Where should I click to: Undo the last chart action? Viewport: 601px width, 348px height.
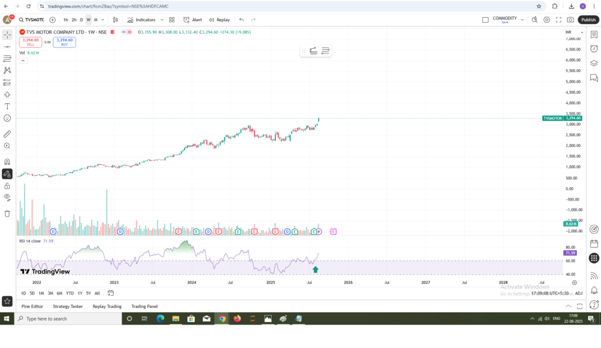[241, 20]
